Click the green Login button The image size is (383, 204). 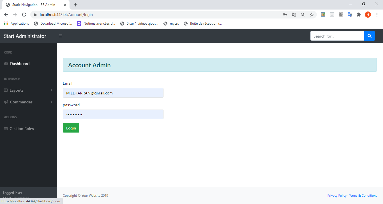coord(71,128)
